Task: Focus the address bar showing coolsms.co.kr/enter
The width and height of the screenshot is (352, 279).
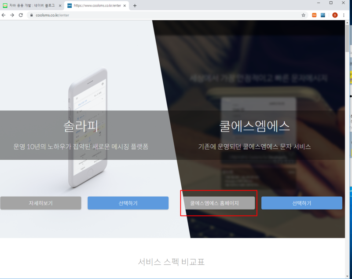Action: pos(166,15)
